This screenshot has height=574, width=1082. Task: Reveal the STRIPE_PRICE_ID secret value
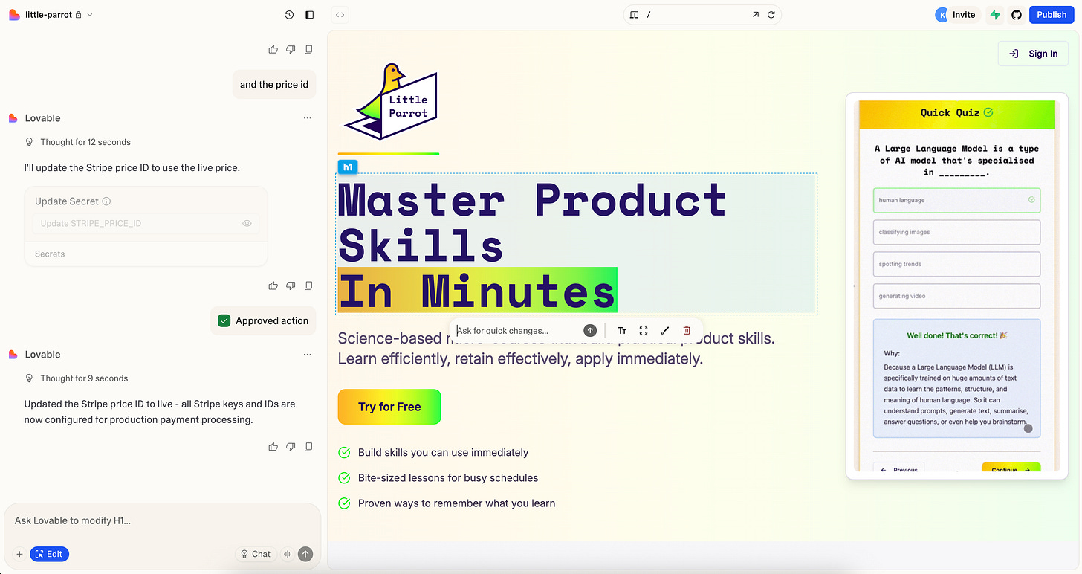click(x=247, y=223)
